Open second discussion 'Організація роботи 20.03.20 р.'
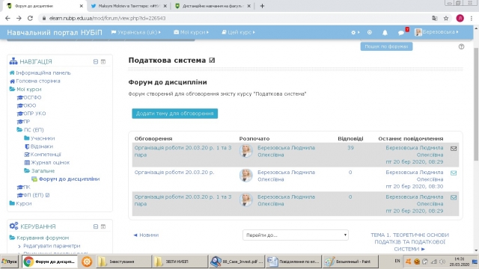 tap(174, 173)
